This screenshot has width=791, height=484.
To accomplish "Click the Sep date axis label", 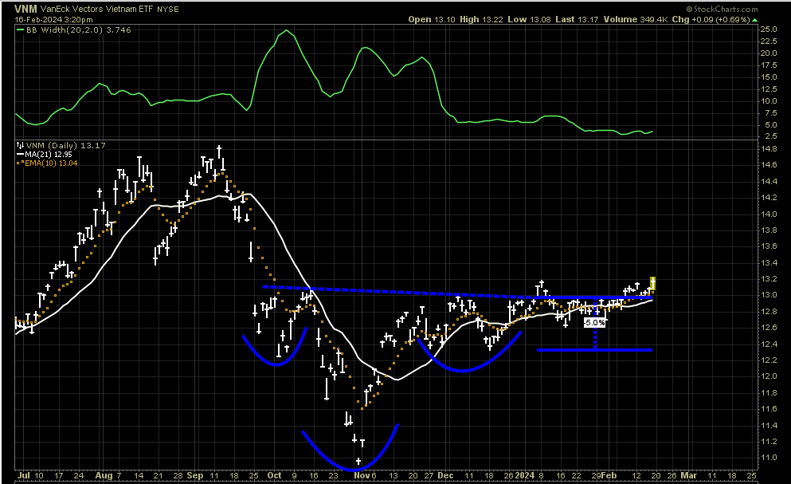I will 194,475.
